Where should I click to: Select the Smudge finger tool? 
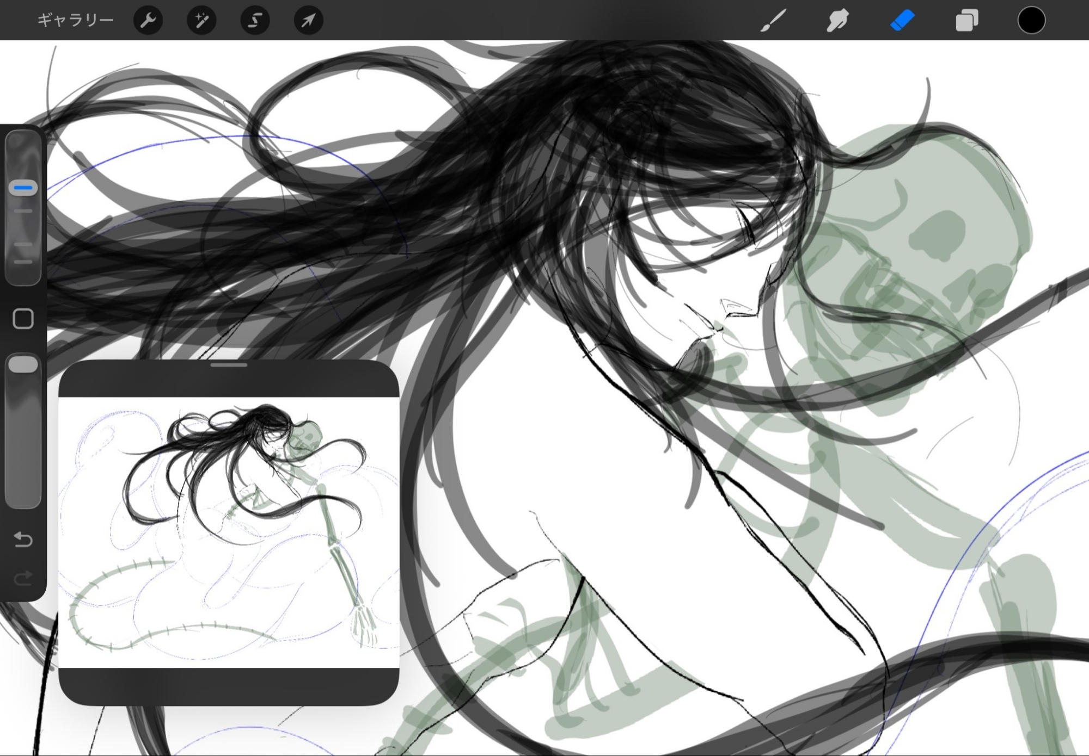click(x=837, y=21)
